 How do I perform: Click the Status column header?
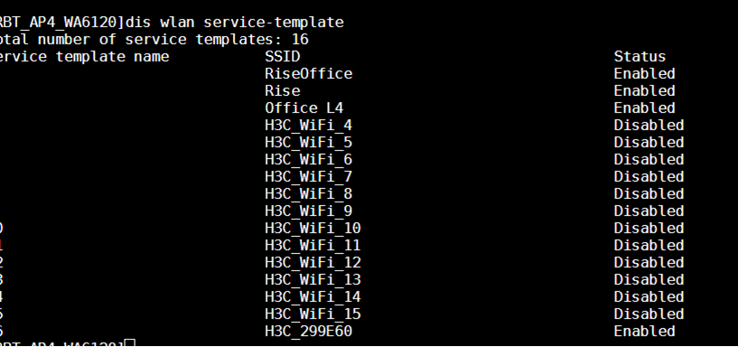click(640, 57)
